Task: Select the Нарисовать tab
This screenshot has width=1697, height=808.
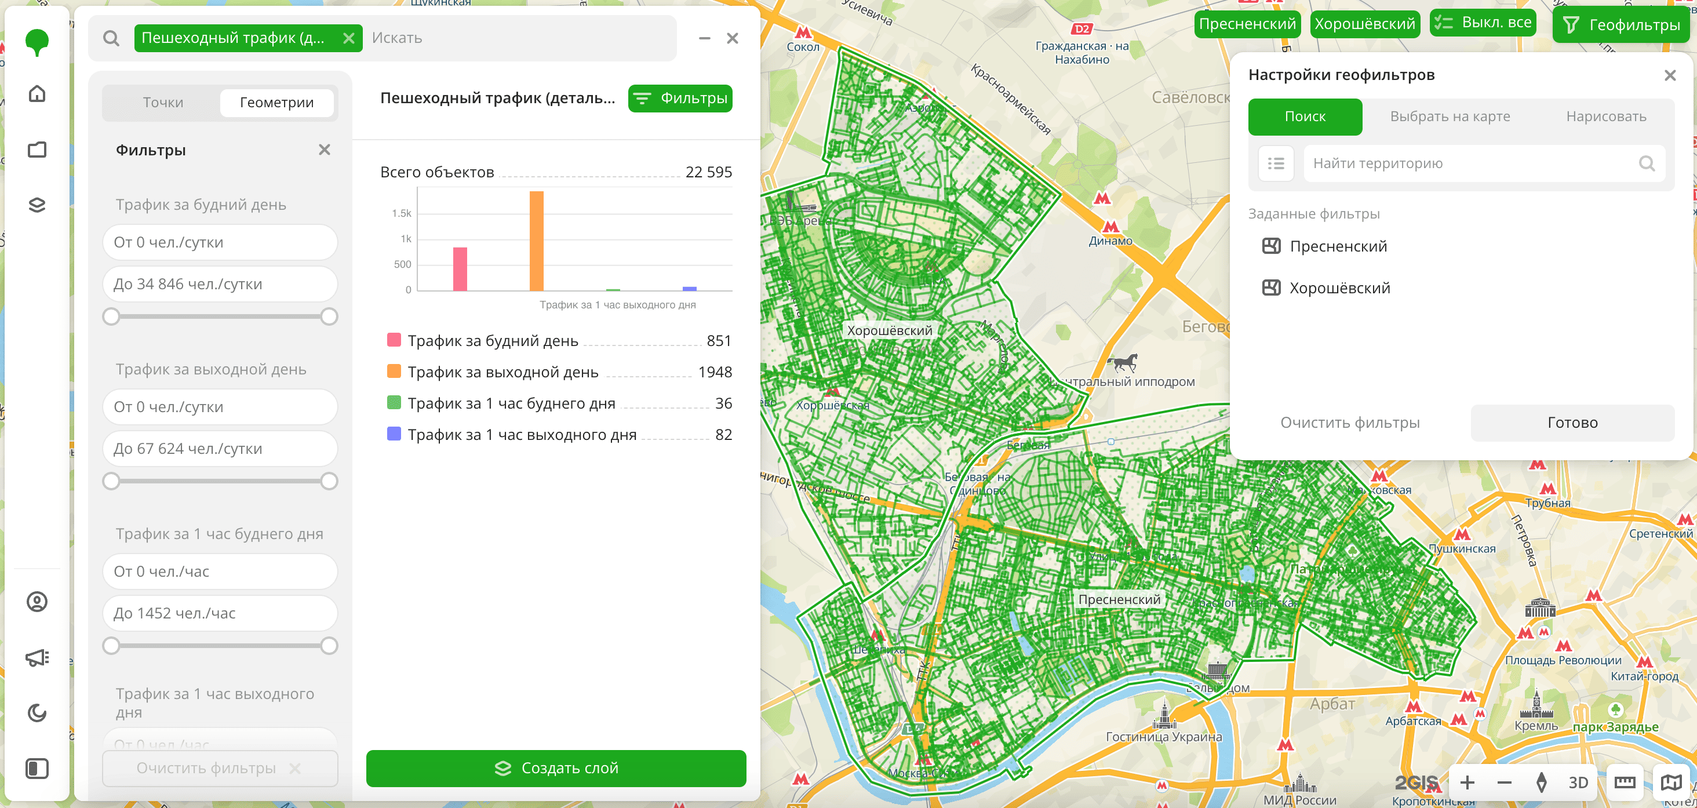Action: tap(1605, 117)
